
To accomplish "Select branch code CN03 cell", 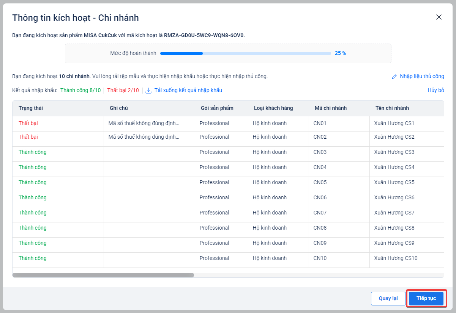I will tap(320, 152).
